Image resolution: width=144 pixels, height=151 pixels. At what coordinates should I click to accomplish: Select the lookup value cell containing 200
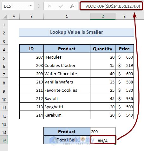coord(103,132)
